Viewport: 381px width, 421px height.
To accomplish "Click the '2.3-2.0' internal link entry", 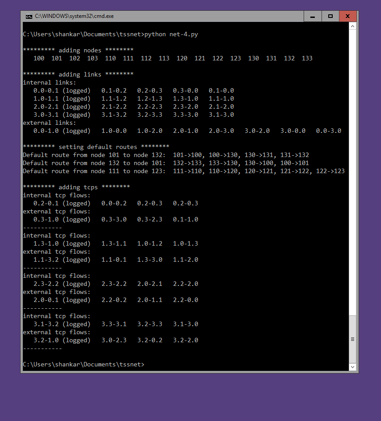I will [186, 106].
